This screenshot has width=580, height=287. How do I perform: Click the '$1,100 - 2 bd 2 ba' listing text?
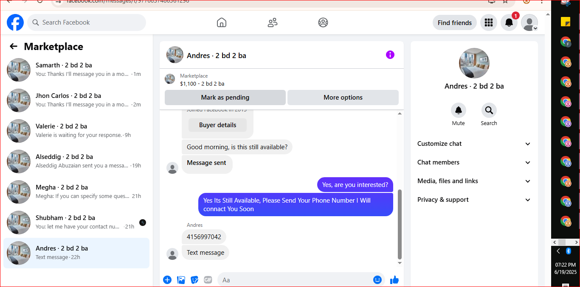(x=202, y=84)
